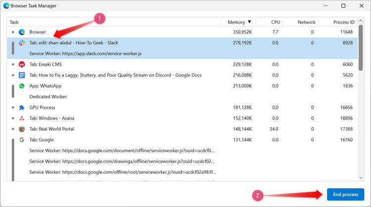
Task: Click the 181,128K memory value
Action: (x=242, y=108)
